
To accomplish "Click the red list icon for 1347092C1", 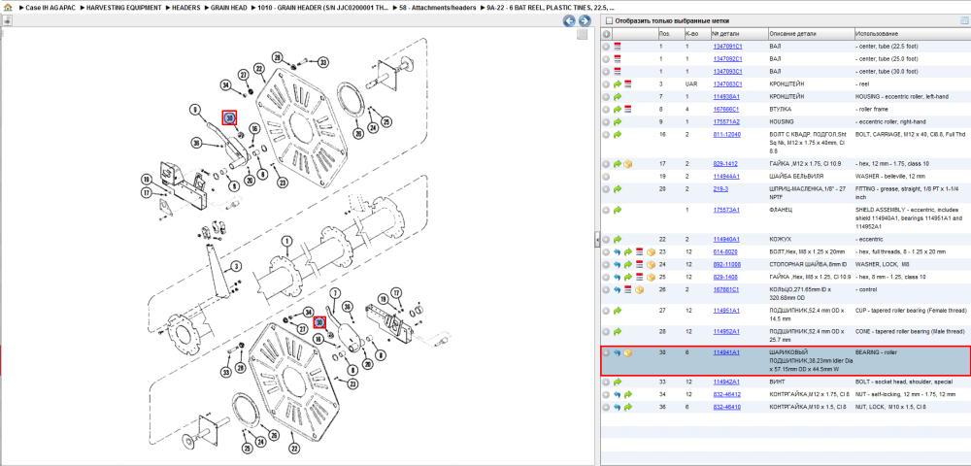I will [618, 59].
